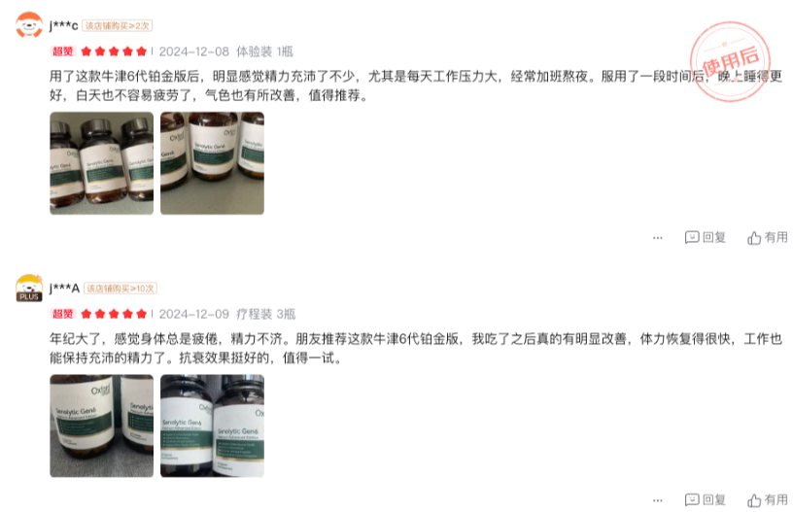Click thumbs-up icon on j***A's review

(x=754, y=500)
